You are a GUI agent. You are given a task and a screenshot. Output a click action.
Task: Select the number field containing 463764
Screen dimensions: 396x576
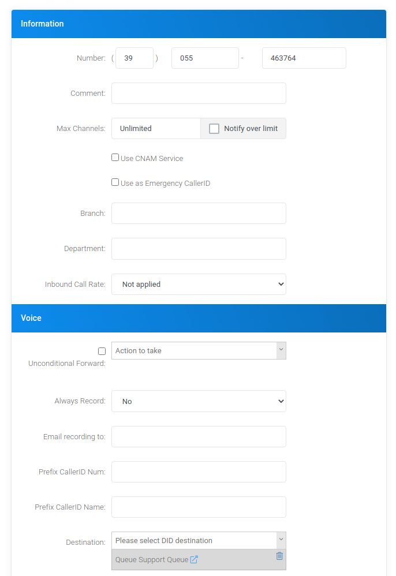point(304,58)
